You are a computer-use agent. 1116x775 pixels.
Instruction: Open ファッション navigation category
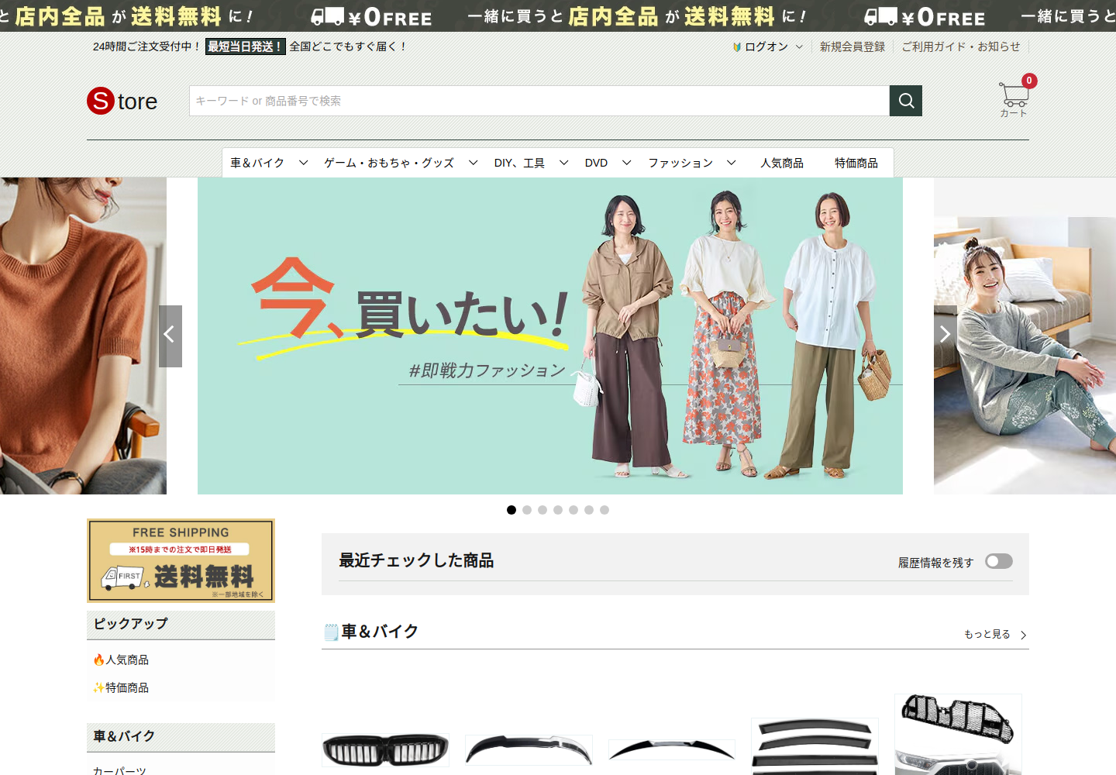tap(680, 163)
